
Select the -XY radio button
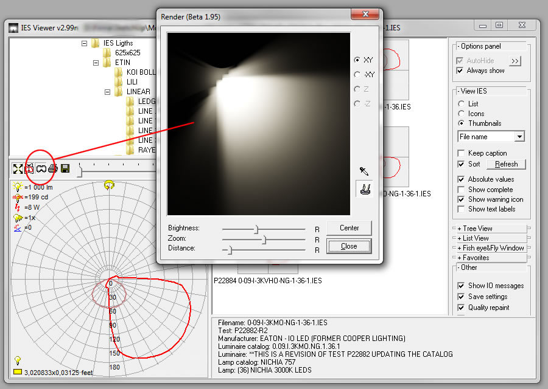coord(357,75)
